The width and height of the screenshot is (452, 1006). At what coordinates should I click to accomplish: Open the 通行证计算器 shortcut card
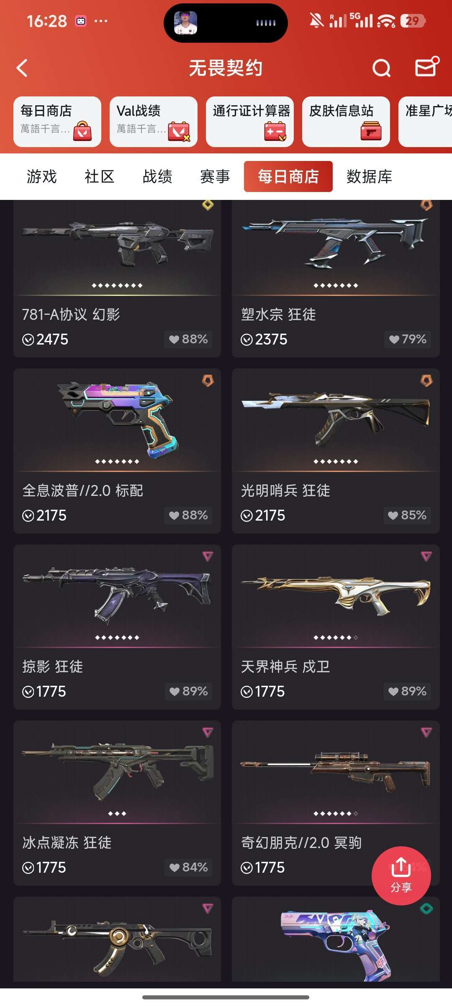pyautogui.click(x=250, y=122)
